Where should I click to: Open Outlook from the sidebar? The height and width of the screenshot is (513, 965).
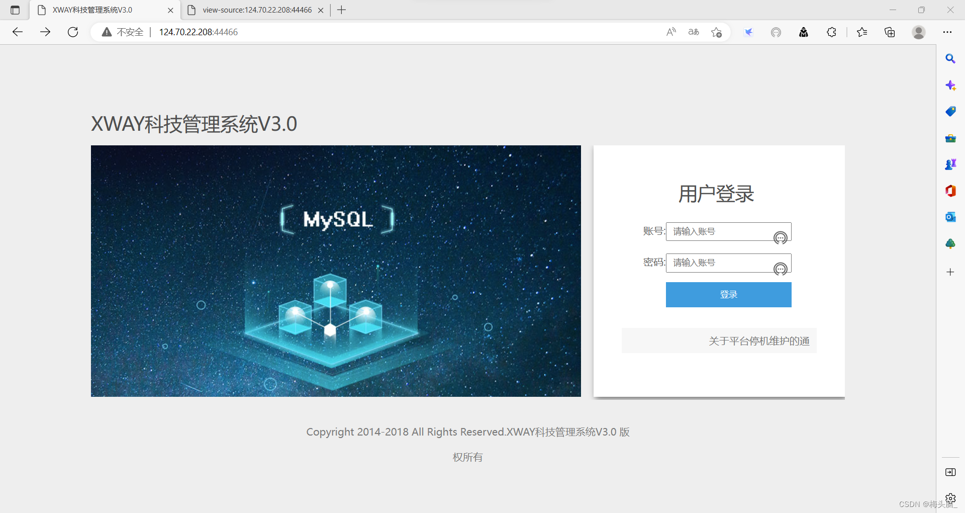pos(950,217)
